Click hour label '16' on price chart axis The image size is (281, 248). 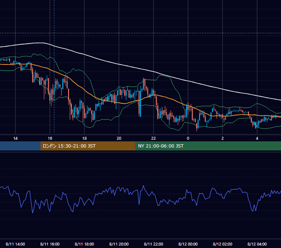click(50, 138)
